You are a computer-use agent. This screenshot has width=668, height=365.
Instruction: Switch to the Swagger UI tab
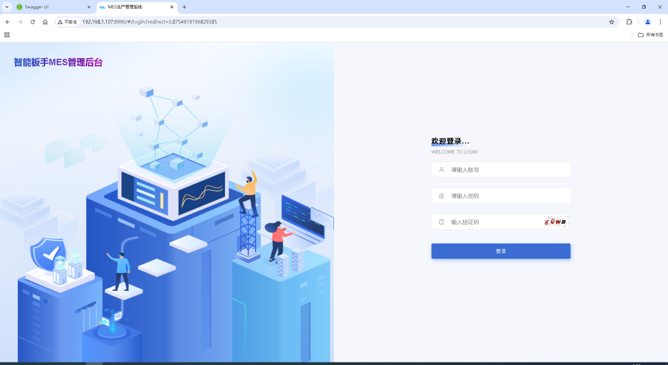point(49,7)
